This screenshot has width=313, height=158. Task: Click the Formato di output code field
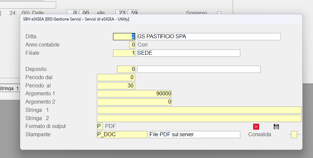[x=99, y=126]
